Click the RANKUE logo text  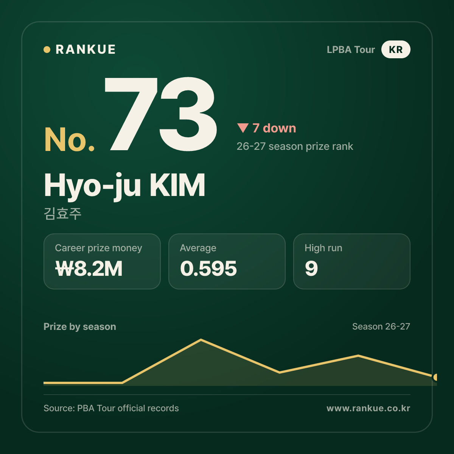[x=86, y=50]
